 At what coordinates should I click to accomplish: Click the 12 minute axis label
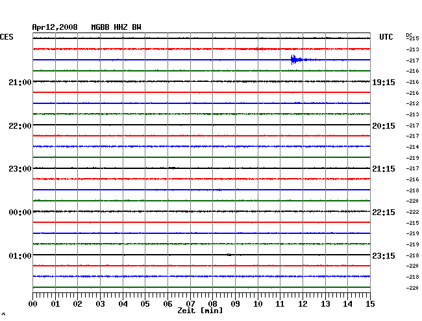pyautogui.click(x=303, y=303)
